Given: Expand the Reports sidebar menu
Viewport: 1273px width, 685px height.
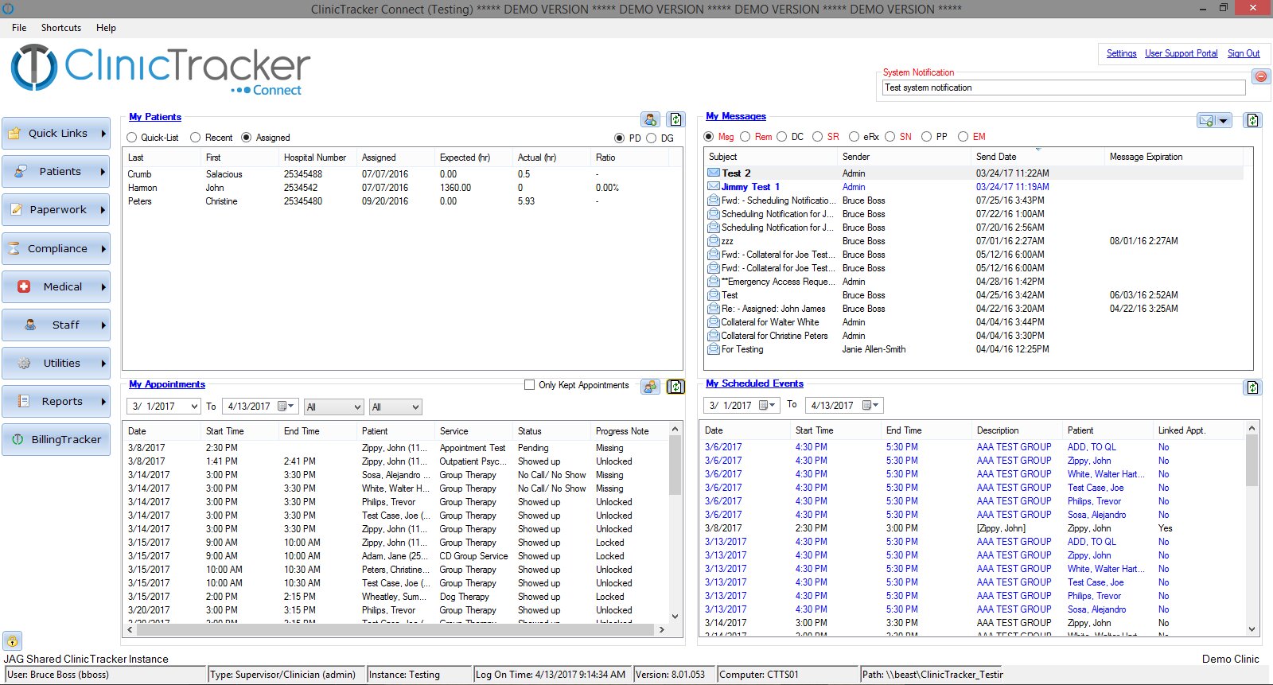Looking at the screenshot, I should [56, 402].
